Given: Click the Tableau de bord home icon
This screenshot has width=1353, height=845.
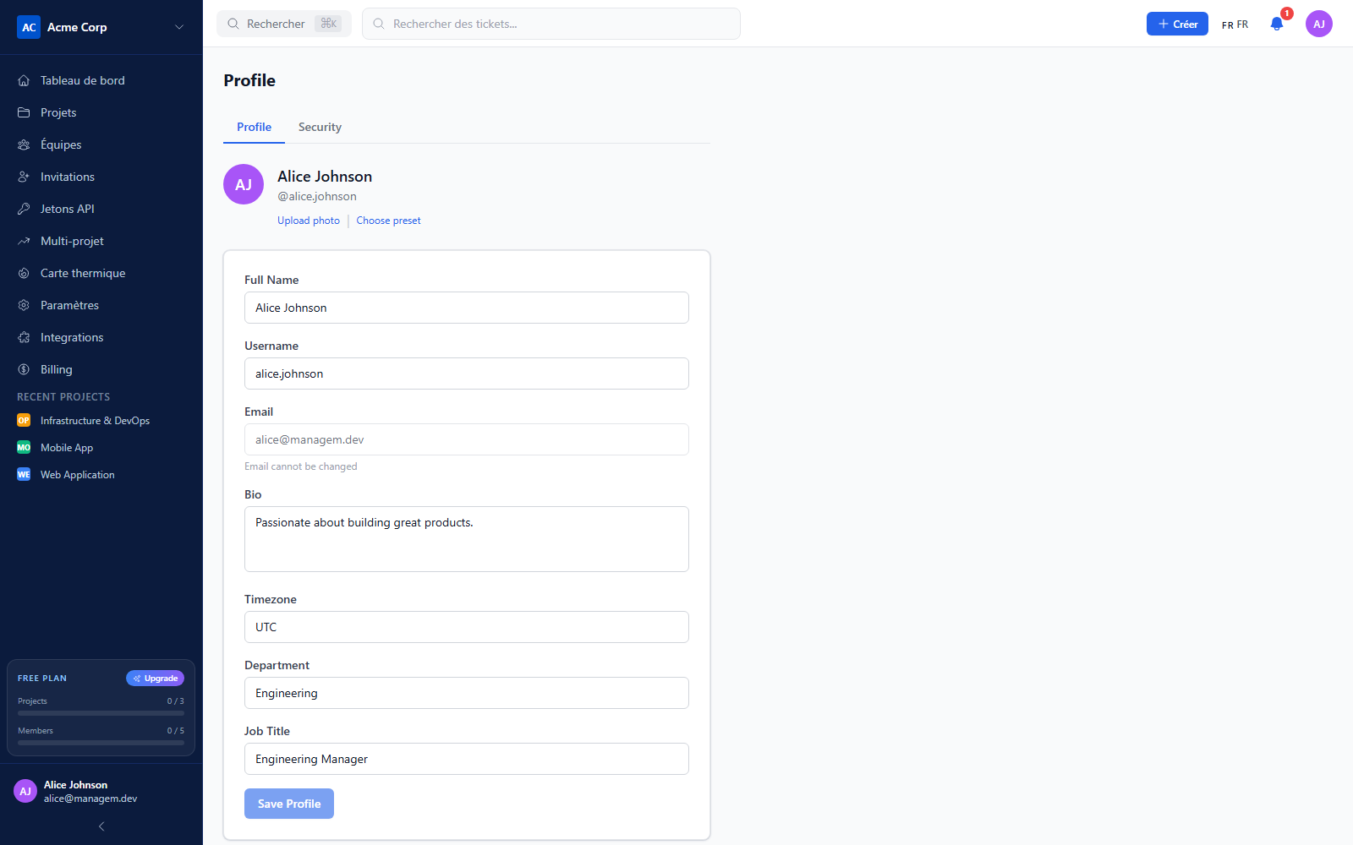Looking at the screenshot, I should 24,80.
